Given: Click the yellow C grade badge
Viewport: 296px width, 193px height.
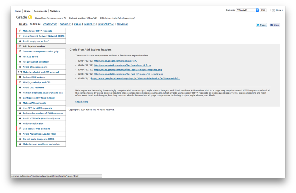Looking at the screenshot, I should (x=30, y=17).
